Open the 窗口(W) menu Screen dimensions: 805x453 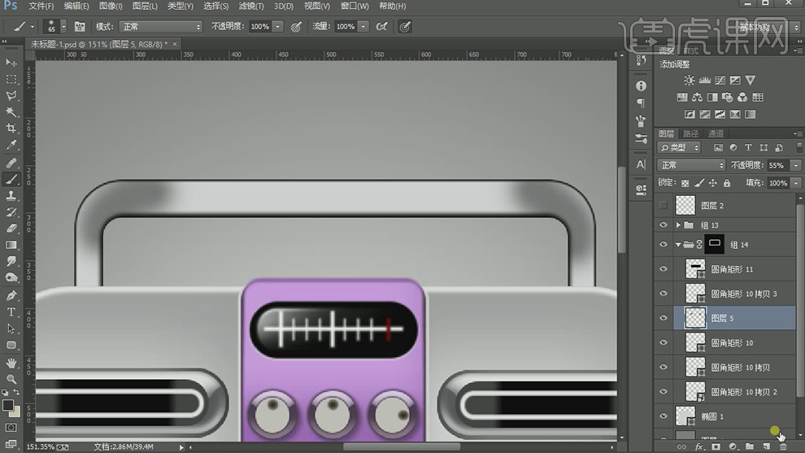(x=355, y=7)
